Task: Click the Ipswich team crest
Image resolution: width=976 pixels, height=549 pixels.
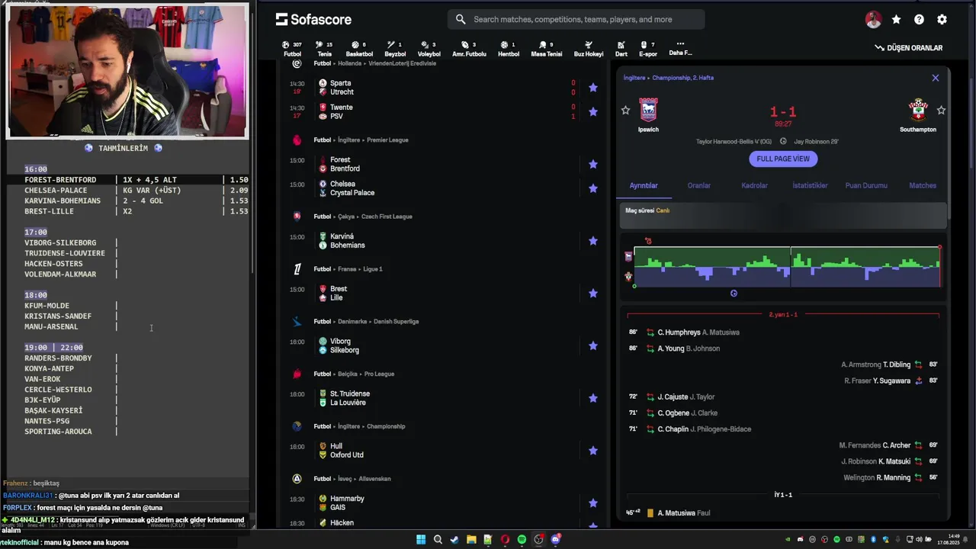Action: (648, 110)
